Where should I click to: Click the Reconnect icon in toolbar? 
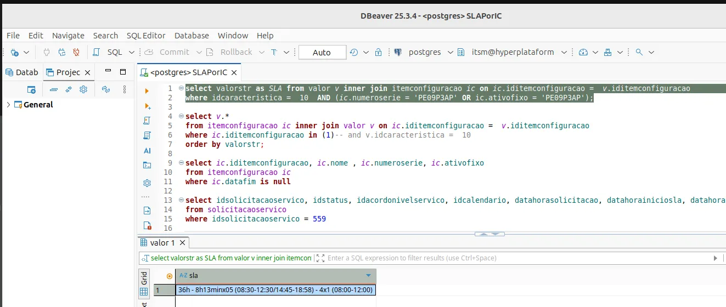[x=61, y=52]
